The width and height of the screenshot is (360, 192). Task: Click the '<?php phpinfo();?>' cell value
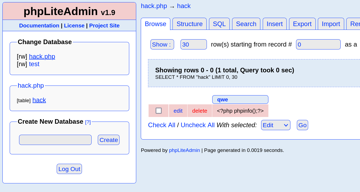tap(240, 111)
